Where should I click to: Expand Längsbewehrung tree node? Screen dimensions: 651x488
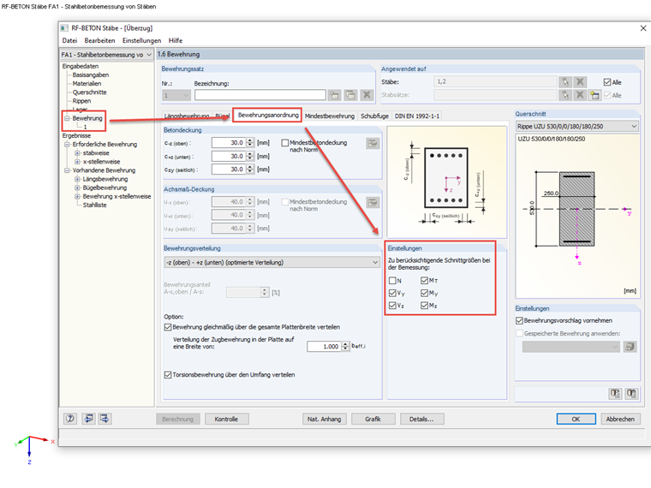point(77,179)
